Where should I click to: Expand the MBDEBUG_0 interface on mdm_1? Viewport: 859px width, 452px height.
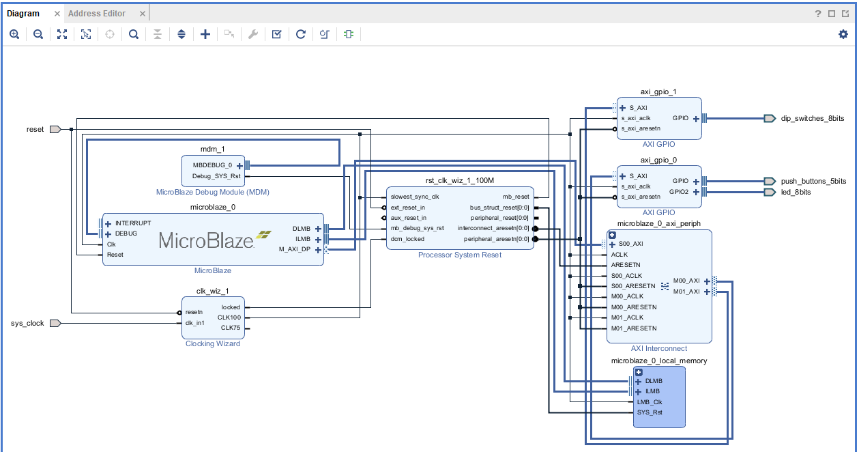click(239, 165)
